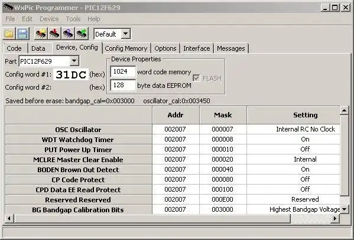Click the Addr column header
354x240 pixels.
[176, 115]
